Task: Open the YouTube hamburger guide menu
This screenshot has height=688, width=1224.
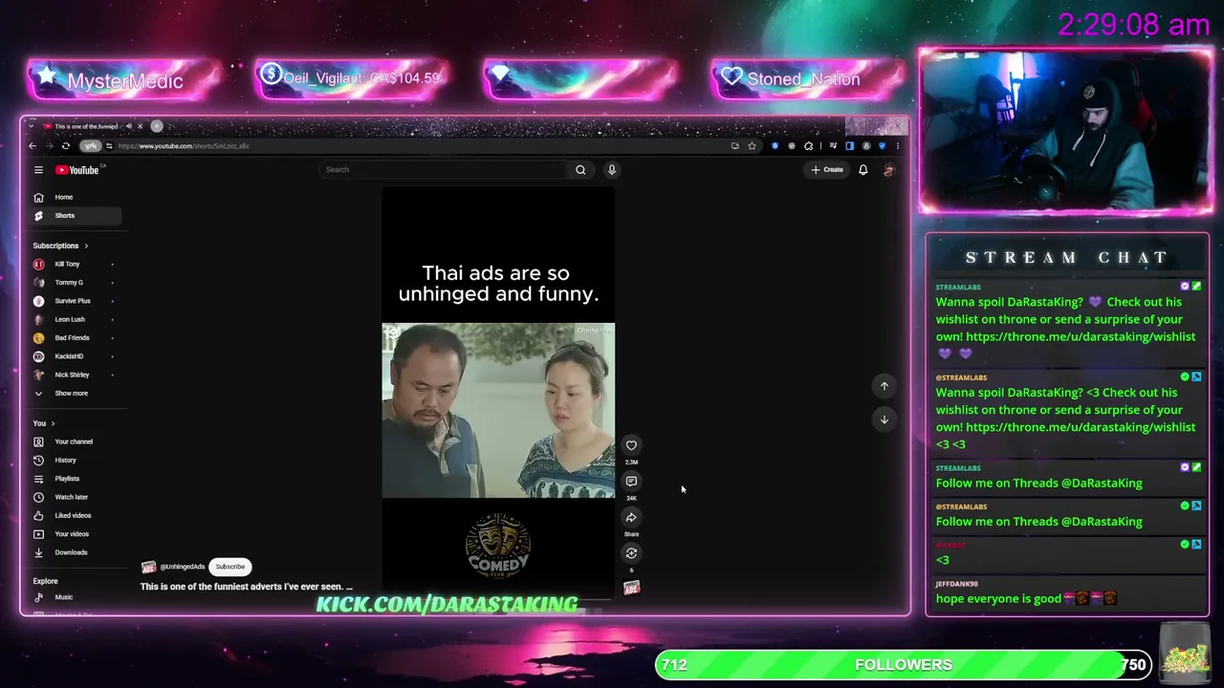Action: point(38,170)
